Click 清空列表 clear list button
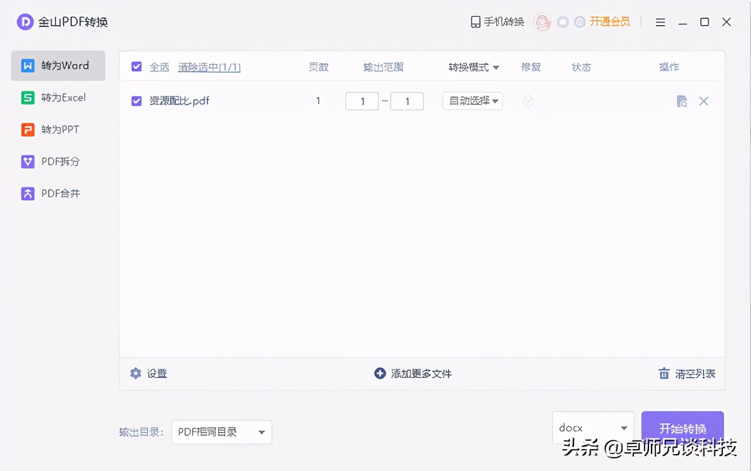 [x=687, y=374]
